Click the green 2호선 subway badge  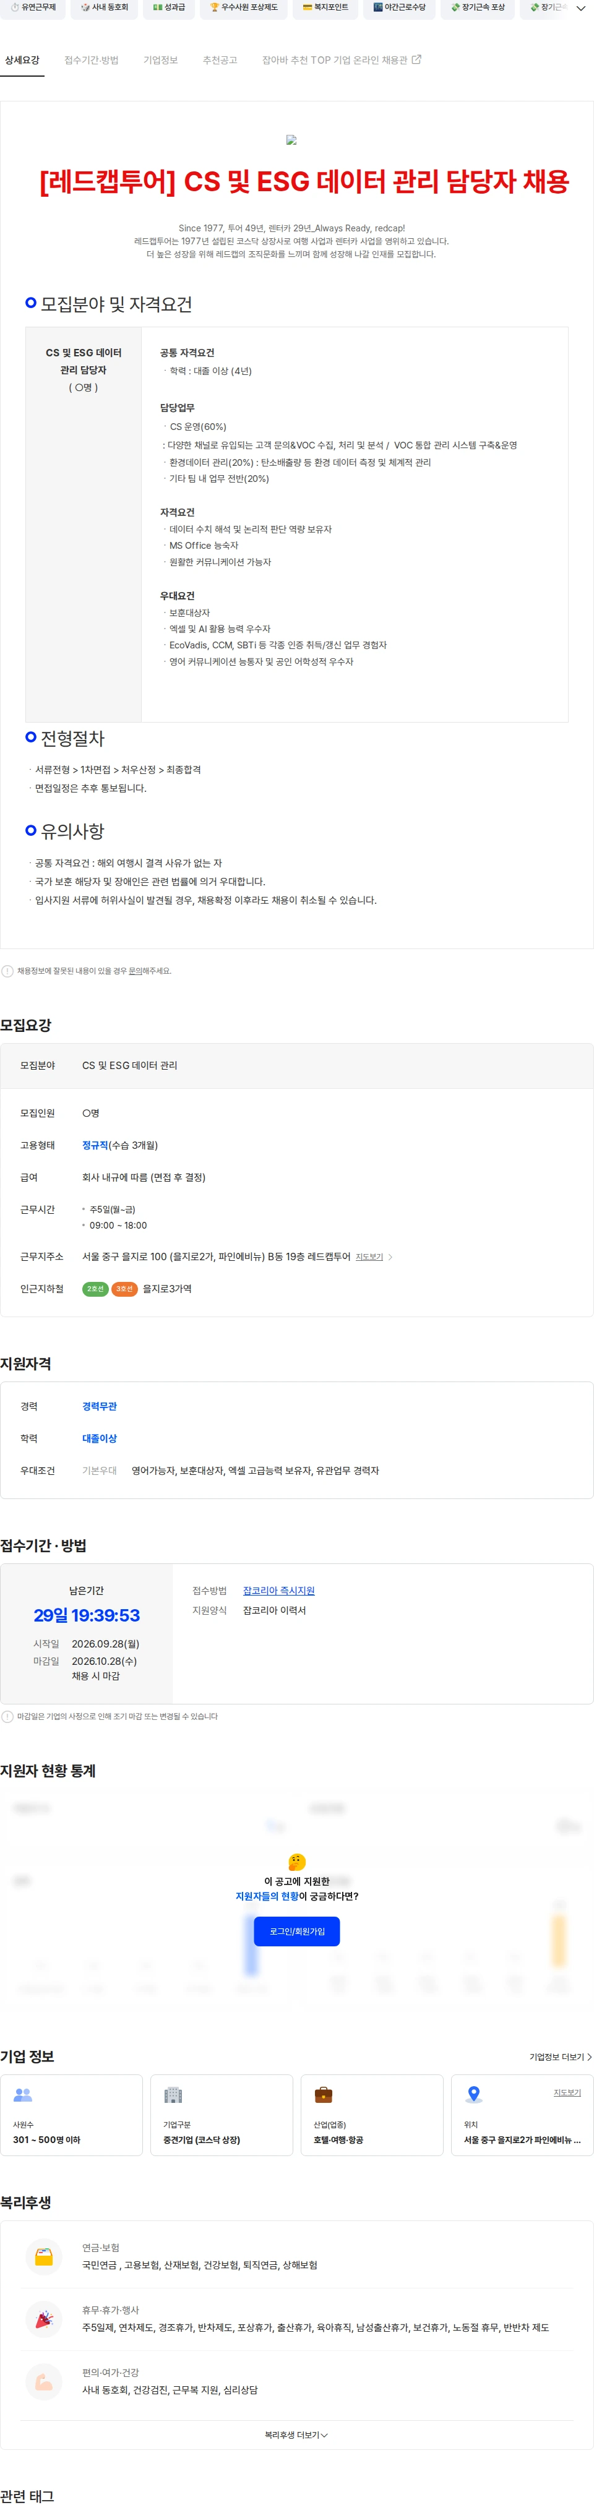[x=95, y=1289]
